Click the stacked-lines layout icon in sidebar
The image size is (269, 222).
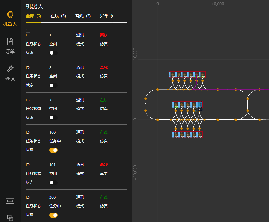[10, 201]
